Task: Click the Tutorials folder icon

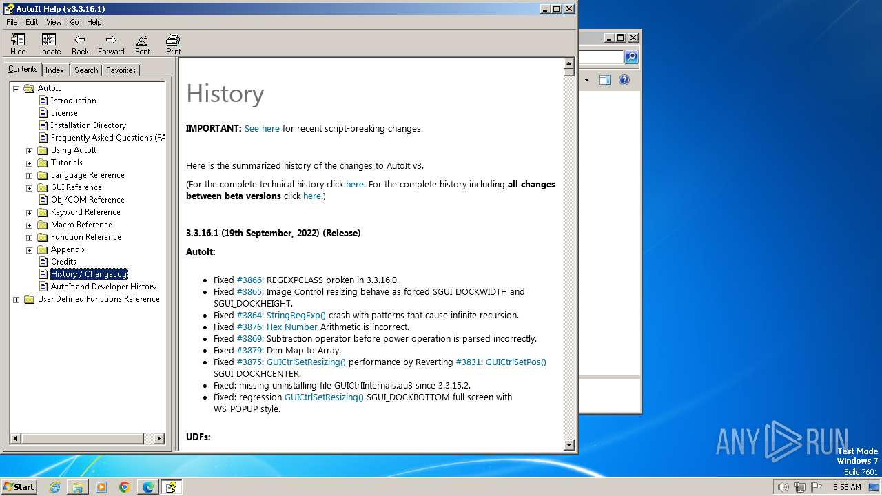Action: click(42, 163)
